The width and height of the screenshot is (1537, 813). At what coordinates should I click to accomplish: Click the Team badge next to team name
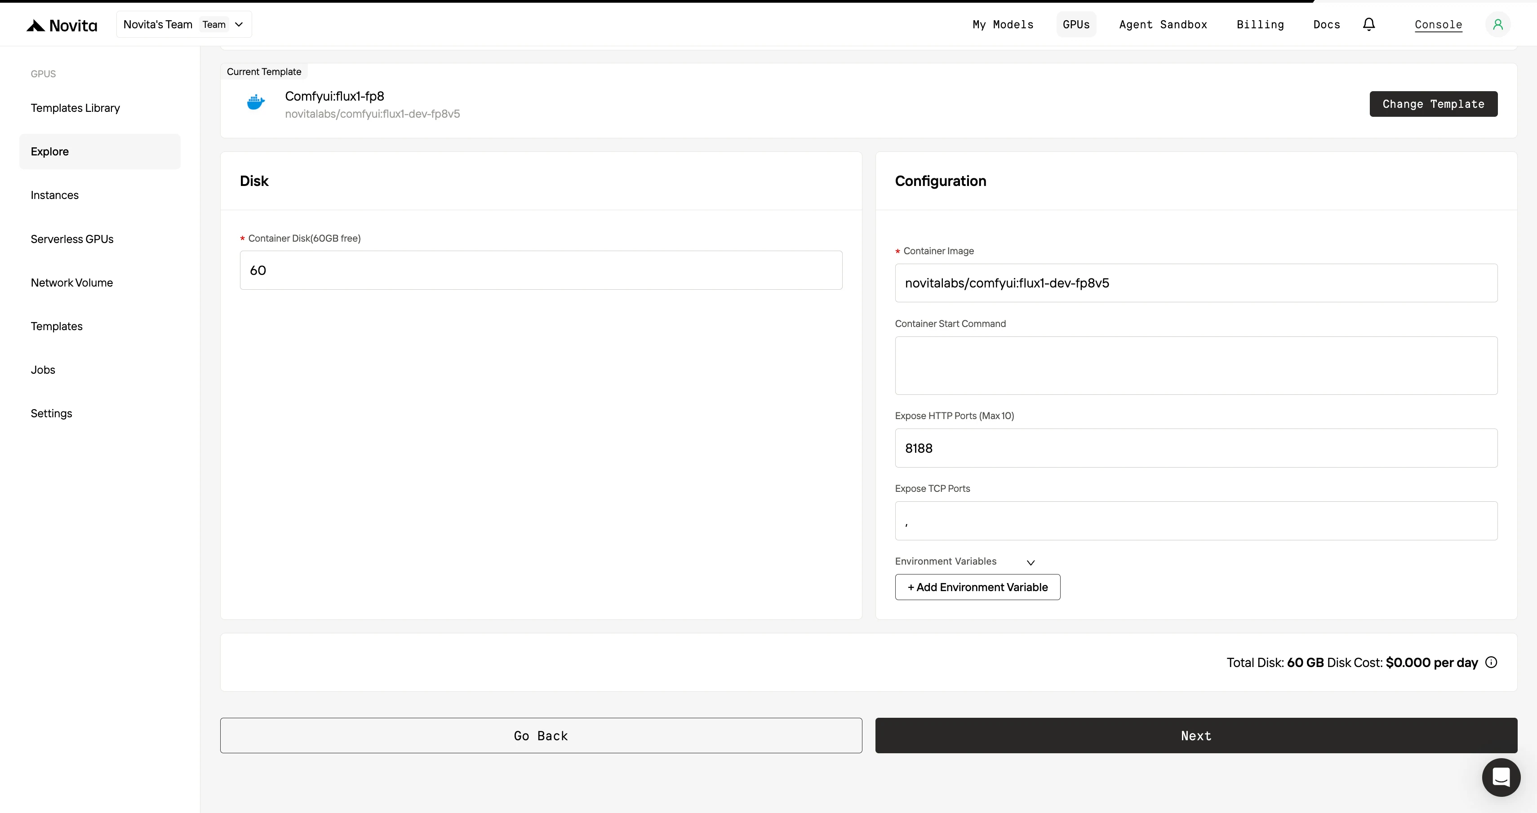point(213,24)
